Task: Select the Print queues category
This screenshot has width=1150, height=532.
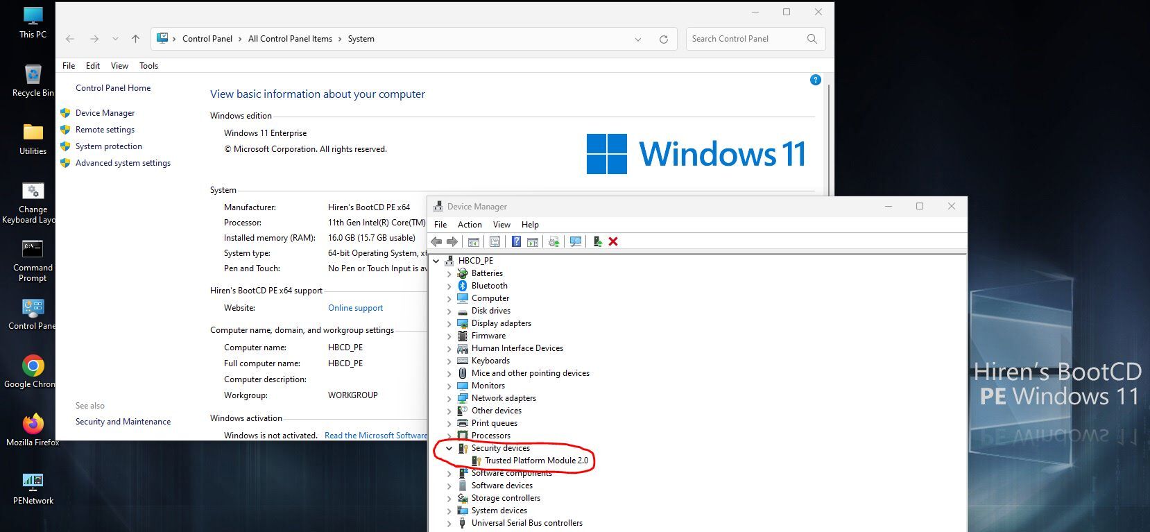Action: click(x=495, y=423)
